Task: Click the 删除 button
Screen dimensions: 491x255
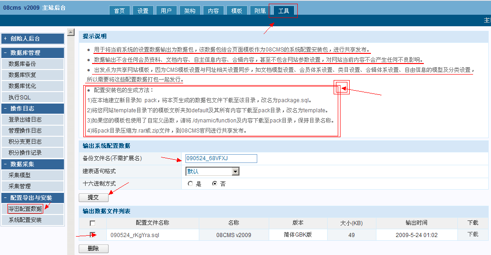Action: pyautogui.click(x=93, y=249)
